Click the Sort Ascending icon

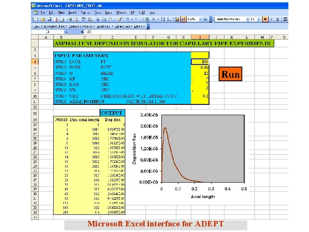click(x=163, y=19)
